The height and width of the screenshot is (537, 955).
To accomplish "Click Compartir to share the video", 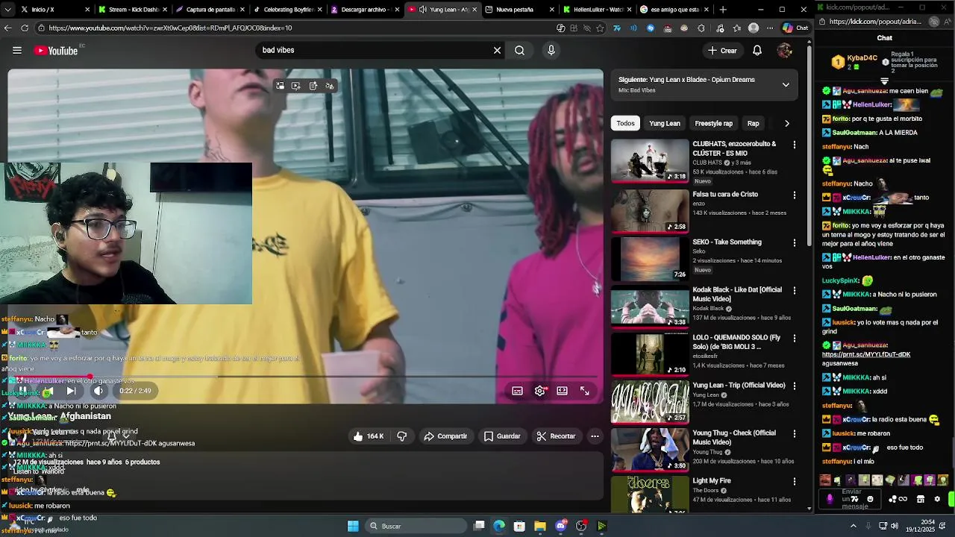I will (x=445, y=436).
